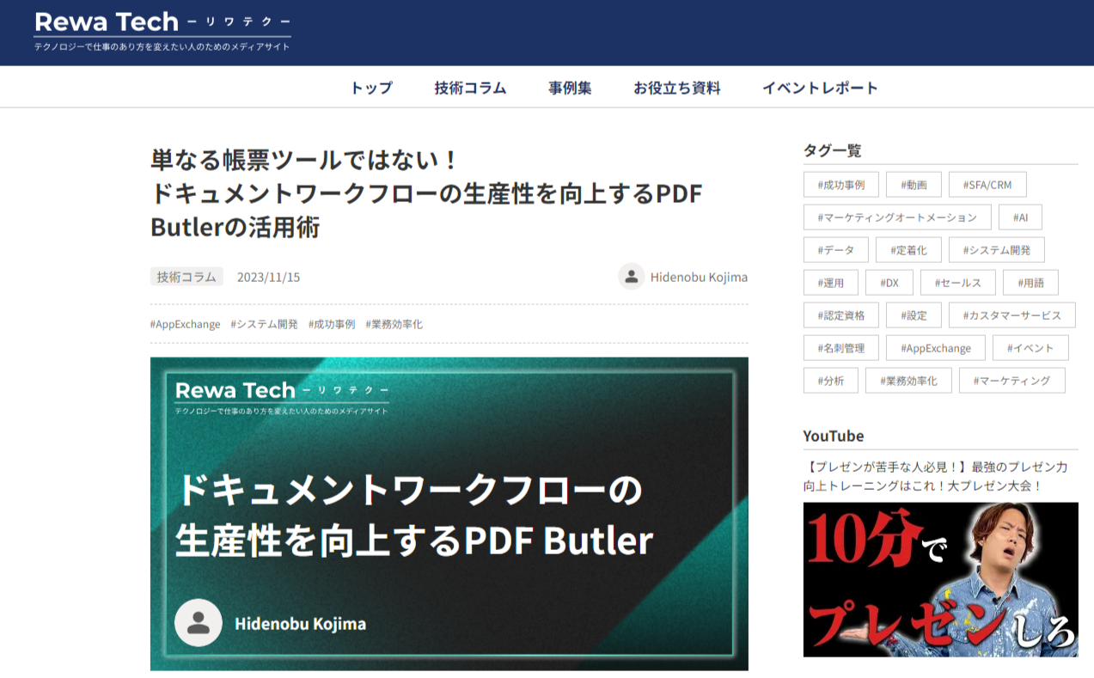
Task: Open the トップ menu item
Action: point(371,88)
